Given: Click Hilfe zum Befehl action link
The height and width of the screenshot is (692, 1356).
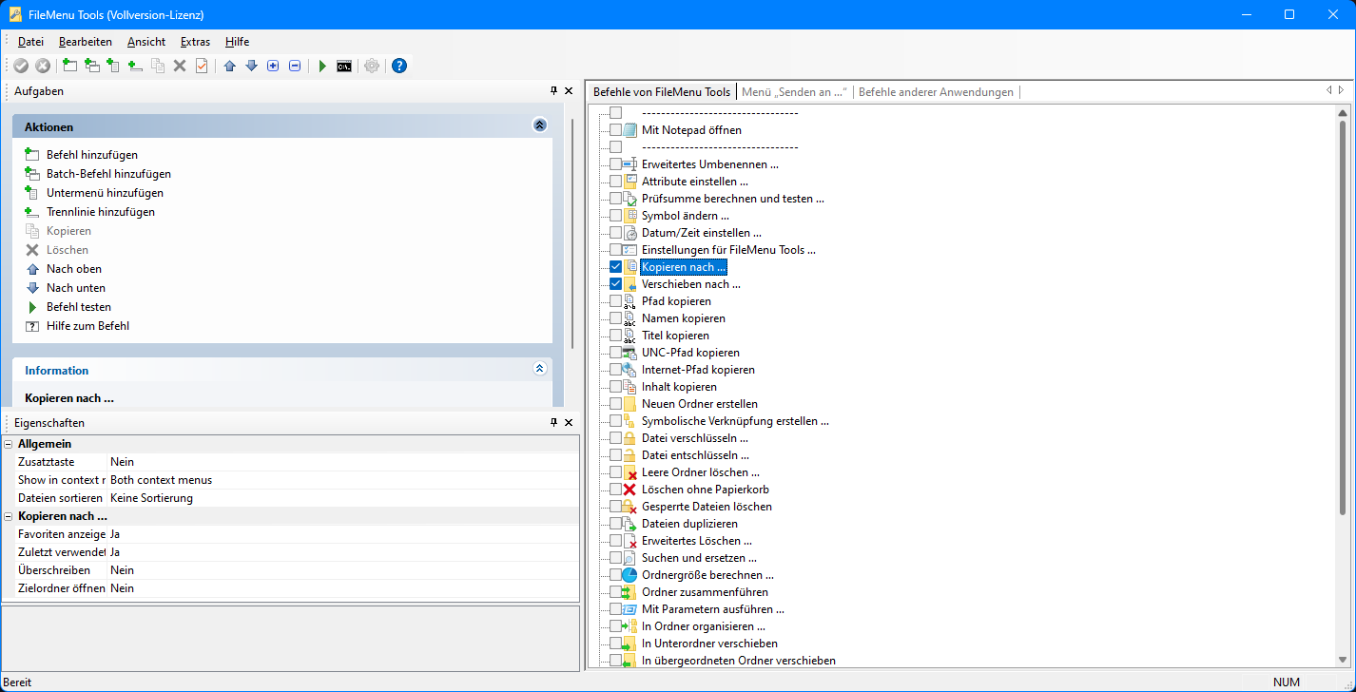Looking at the screenshot, I should [x=87, y=326].
